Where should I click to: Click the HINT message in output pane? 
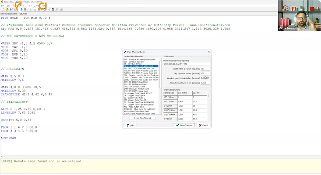point(42,161)
